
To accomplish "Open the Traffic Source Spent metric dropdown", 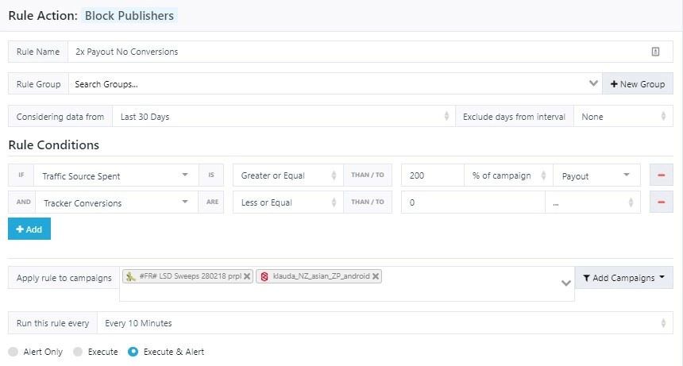I will [116, 175].
